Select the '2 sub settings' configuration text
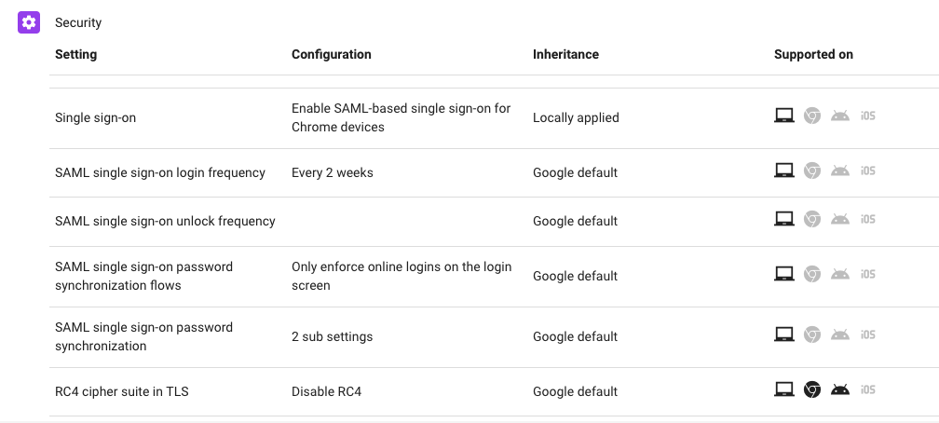 click(332, 336)
